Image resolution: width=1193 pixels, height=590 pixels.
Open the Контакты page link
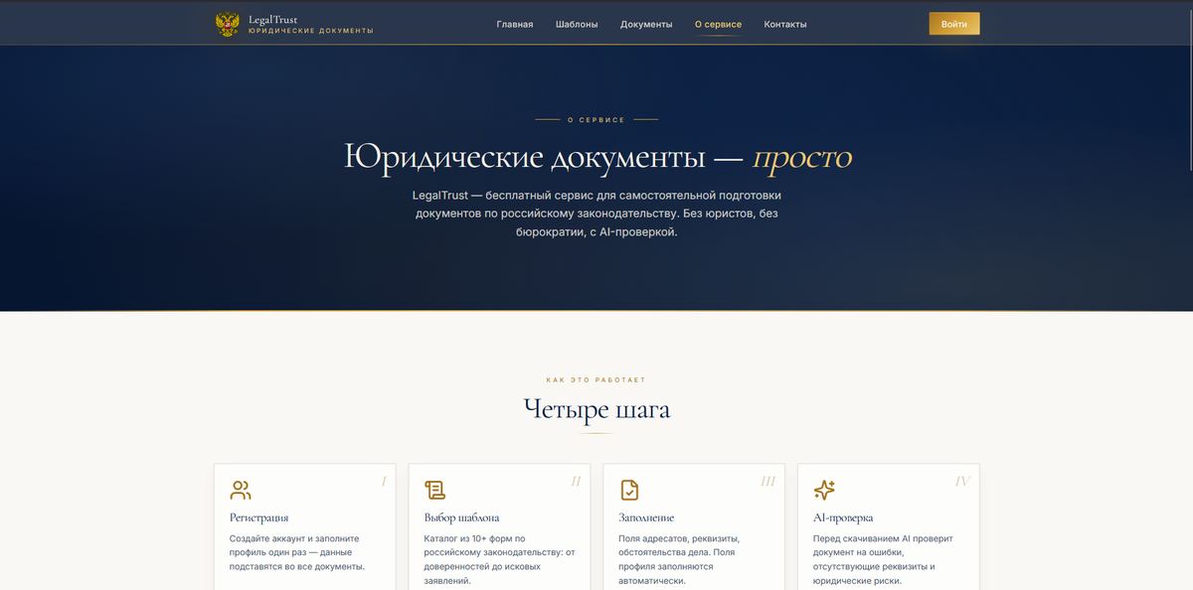click(x=785, y=24)
